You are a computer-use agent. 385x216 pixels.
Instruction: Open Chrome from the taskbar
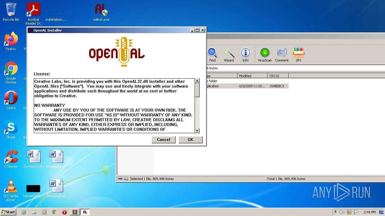(x=54, y=212)
